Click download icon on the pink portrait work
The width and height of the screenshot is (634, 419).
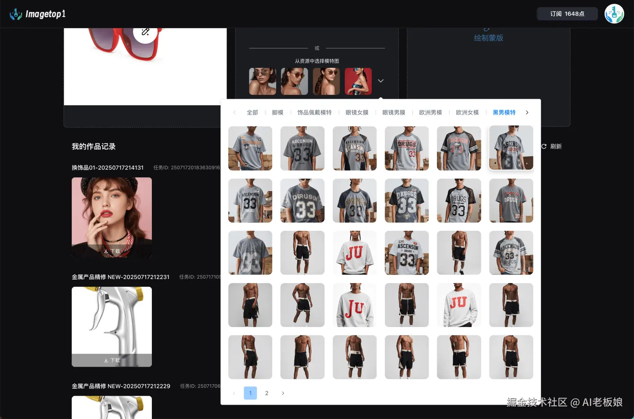click(106, 251)
